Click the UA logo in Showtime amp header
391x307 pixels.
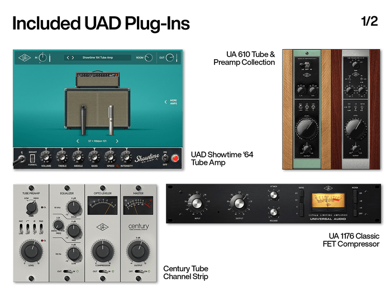pos(24,58)
